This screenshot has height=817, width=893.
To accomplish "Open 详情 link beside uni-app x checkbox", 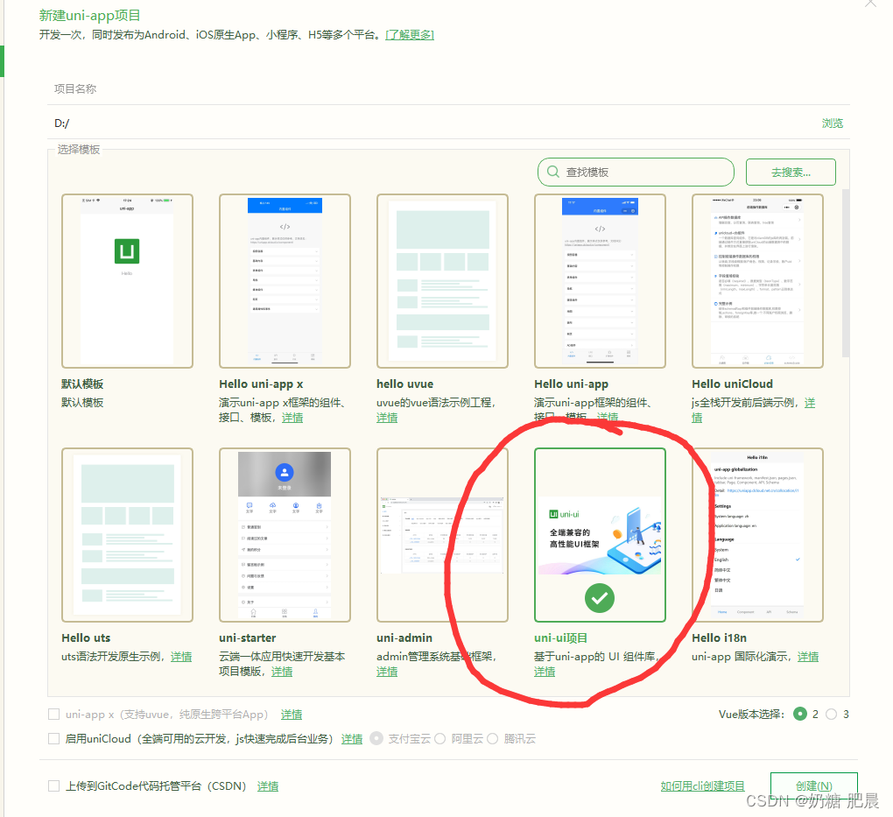I will pos(291,714).
